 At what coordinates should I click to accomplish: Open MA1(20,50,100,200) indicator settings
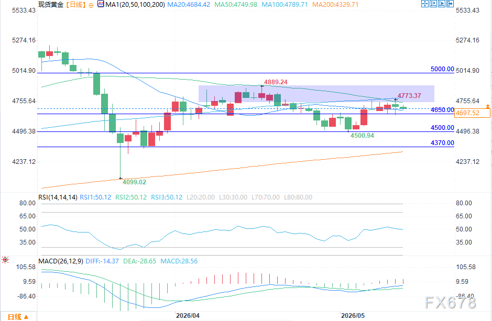135,5
